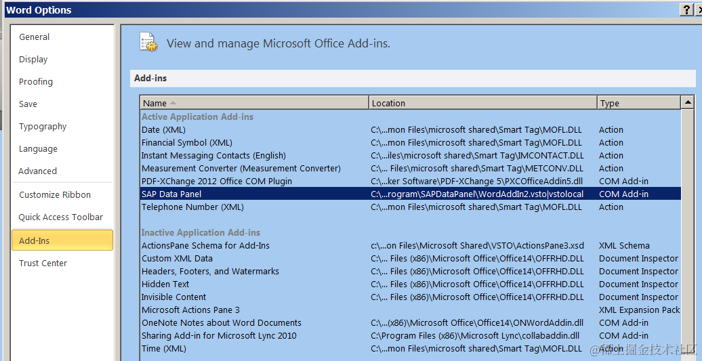Click the Inactive Application Add-ins group header
This screenshot has width=702, height=361.
coord(201,232)
